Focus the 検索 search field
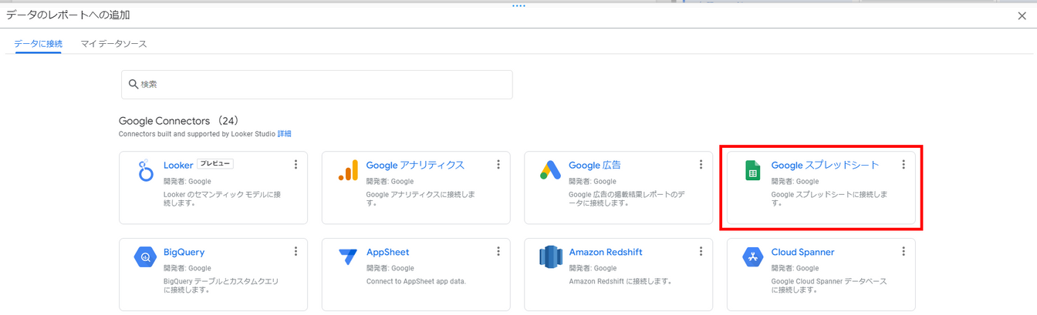Viewport: 1037px width, 315px height. click(316, 84)
